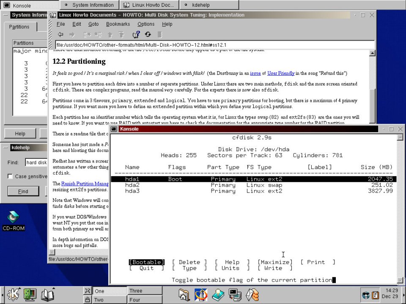Open the Goto menu in help browser
Image resolution: width=406 pixels, height=304 pixels.
point(93,24)
